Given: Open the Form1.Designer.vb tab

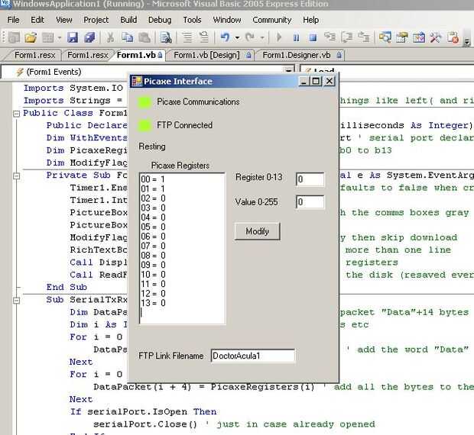Looking at the screenshot, I should [x=297, y=55].
